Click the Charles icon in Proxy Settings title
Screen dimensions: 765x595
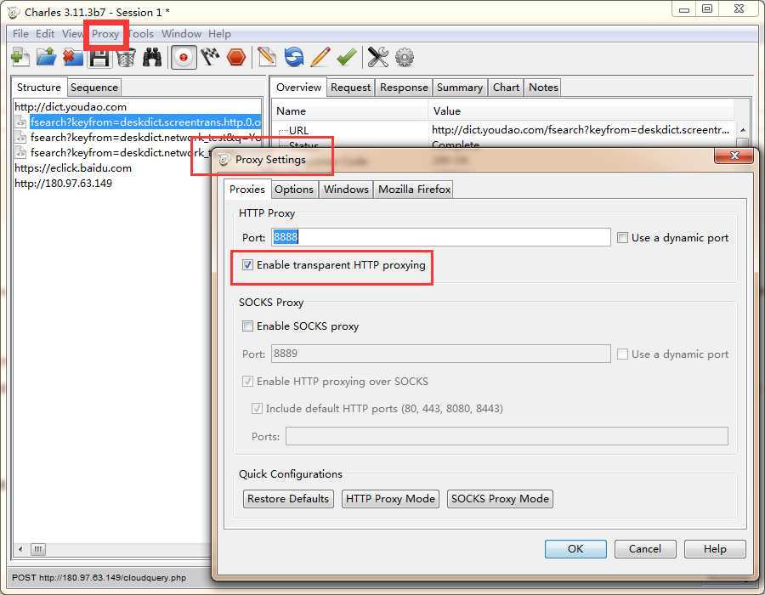(x=224, y=160)
